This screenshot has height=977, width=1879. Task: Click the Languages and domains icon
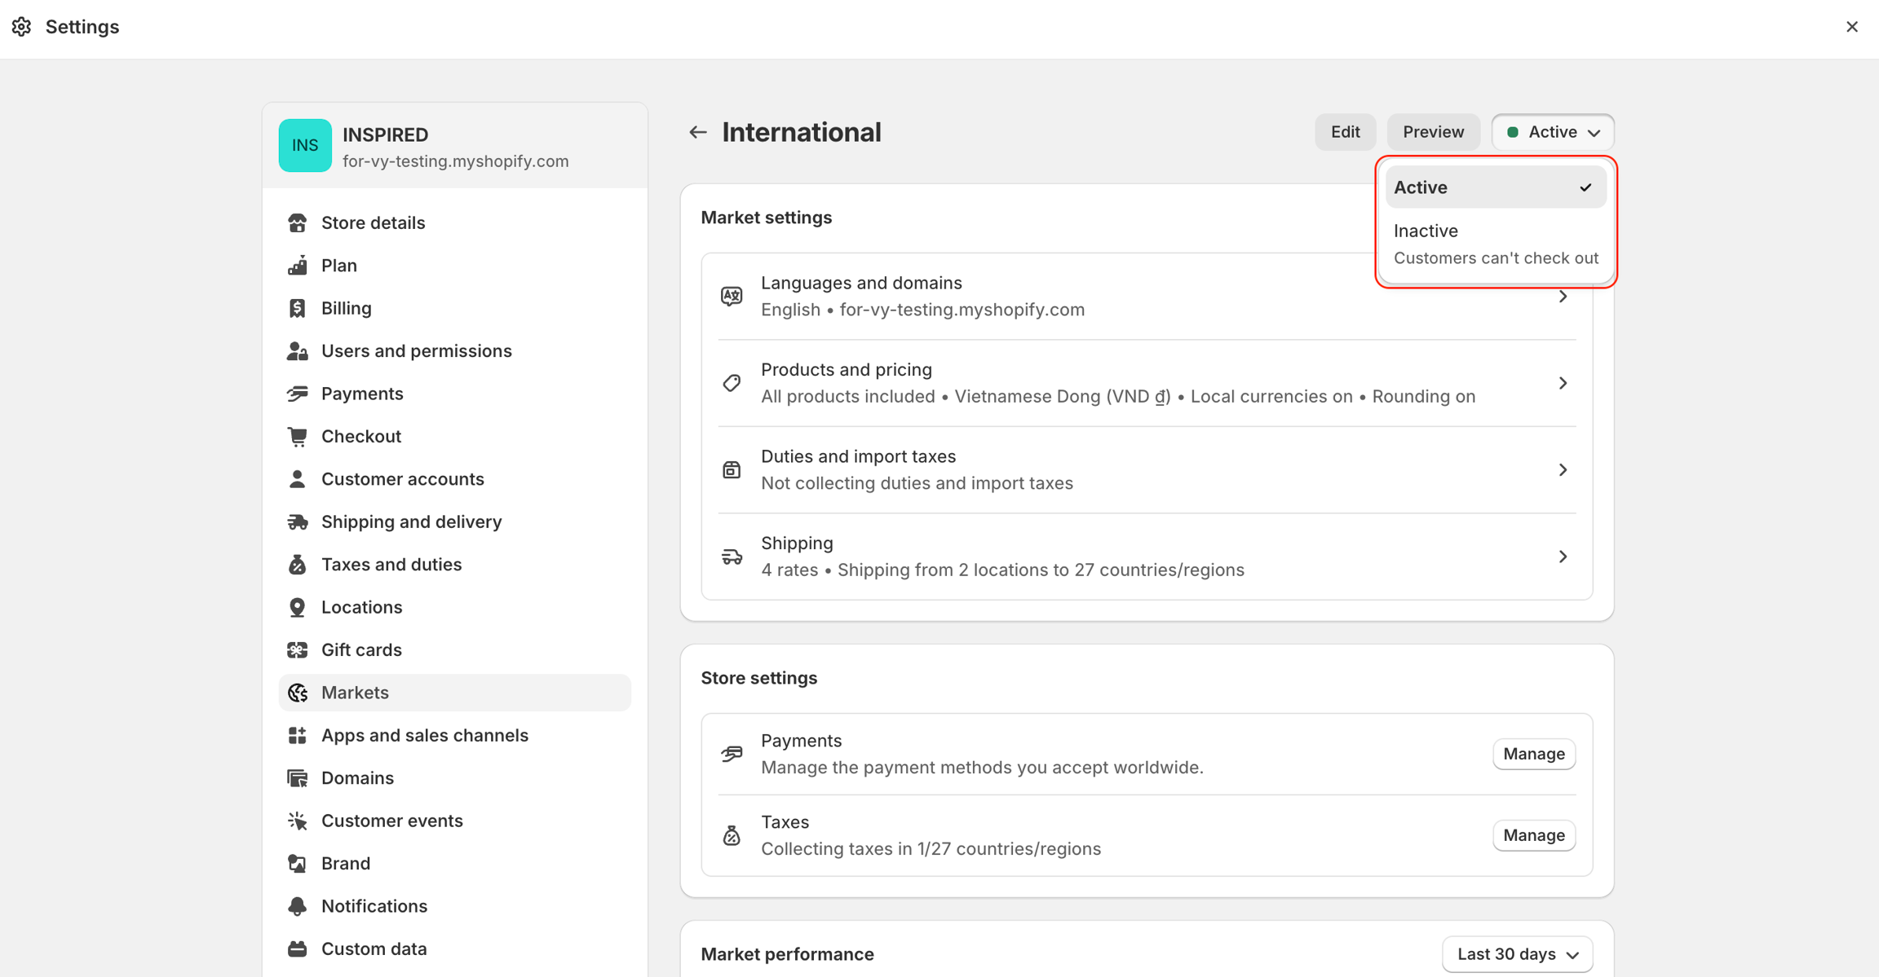(732, 296)
